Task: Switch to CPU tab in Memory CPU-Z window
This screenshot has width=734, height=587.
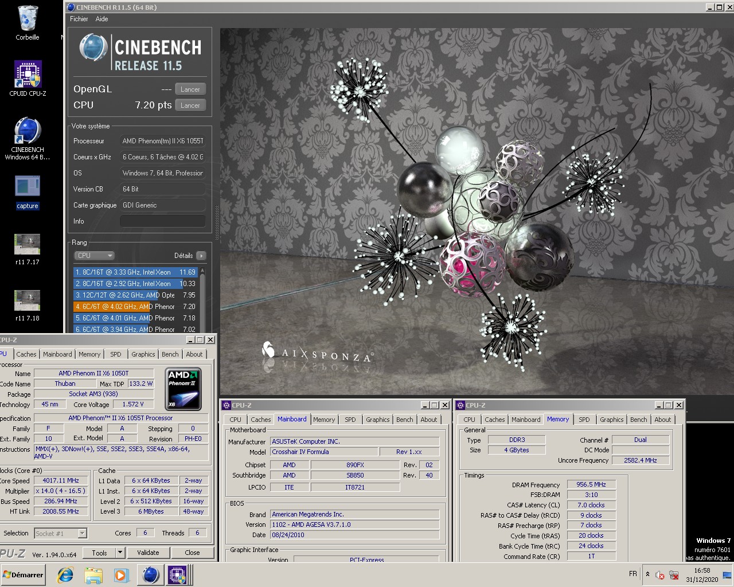Action: [470, 420]
